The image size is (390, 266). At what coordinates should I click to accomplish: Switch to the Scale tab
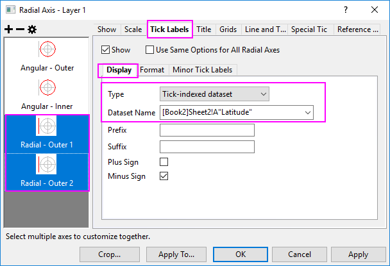[133, 29]
